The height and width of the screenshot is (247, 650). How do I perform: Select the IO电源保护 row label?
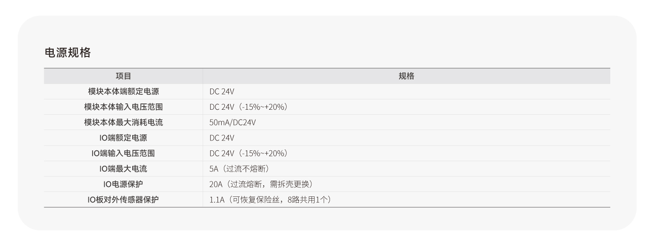(123, 184)
